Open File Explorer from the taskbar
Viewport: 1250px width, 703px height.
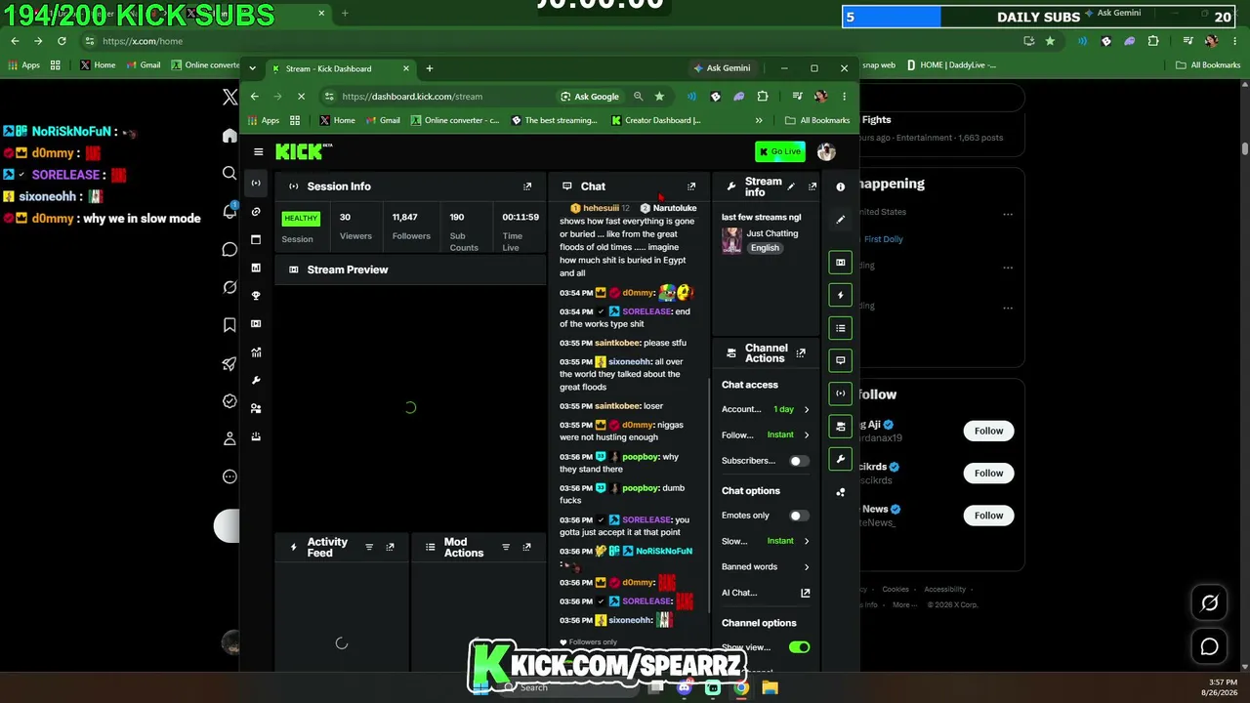pyautogui.click(x=770, y=687)
